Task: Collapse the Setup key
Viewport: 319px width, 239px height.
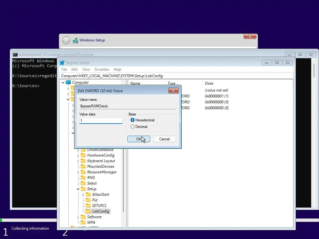Action: click(x=78, y=189)
